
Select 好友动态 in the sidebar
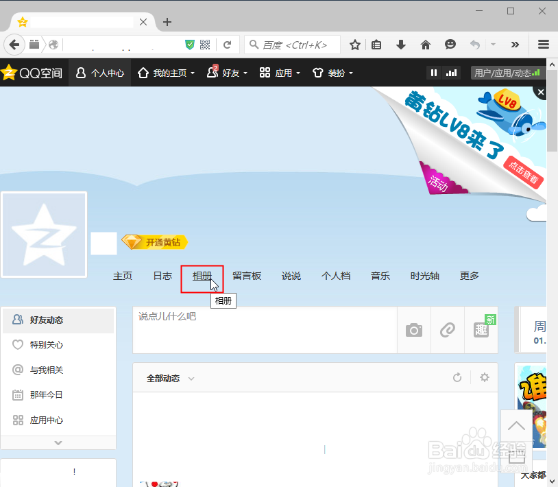[x=58, y=320]
